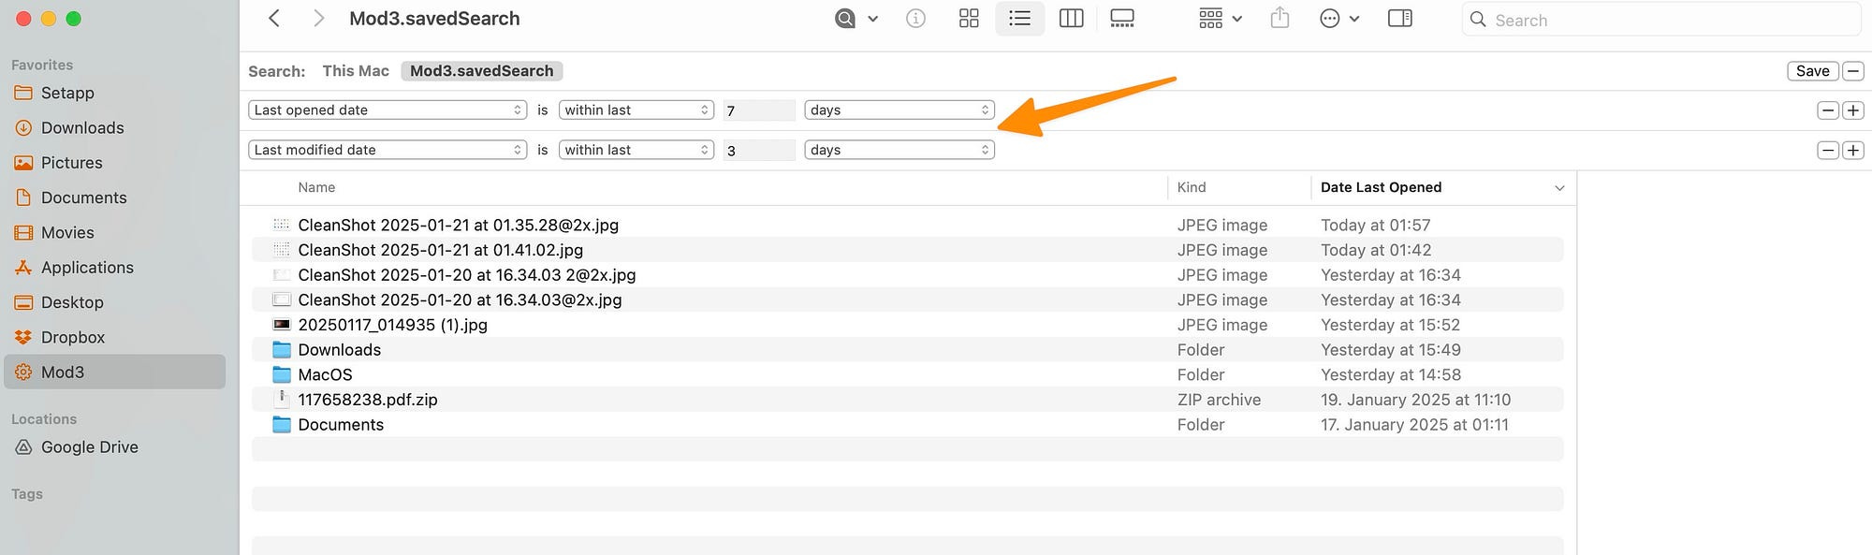Screen dimensions: 1872x555
Task: Remove the Last modified date rule
Action: click(x=1828, y=151)
